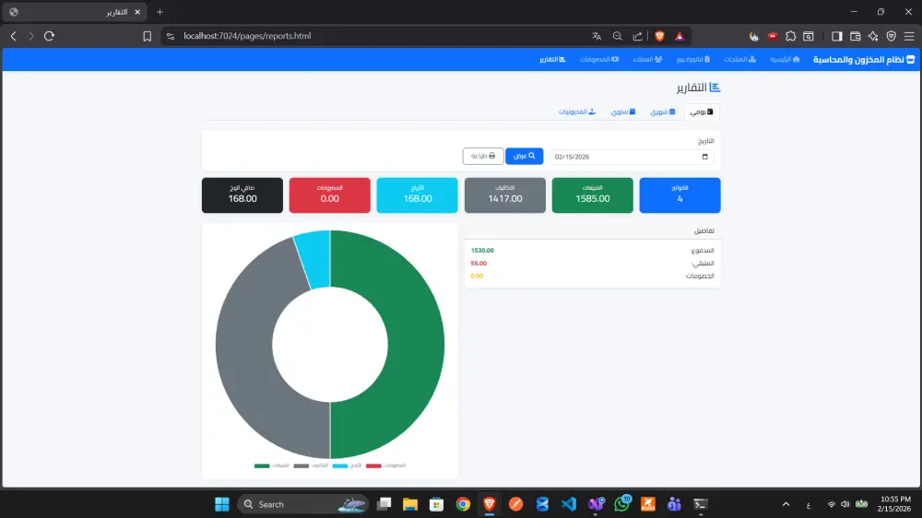The width and height of the screenshot is (922, 518).
Task: Select the يومي daily tab
Action: 702,112
